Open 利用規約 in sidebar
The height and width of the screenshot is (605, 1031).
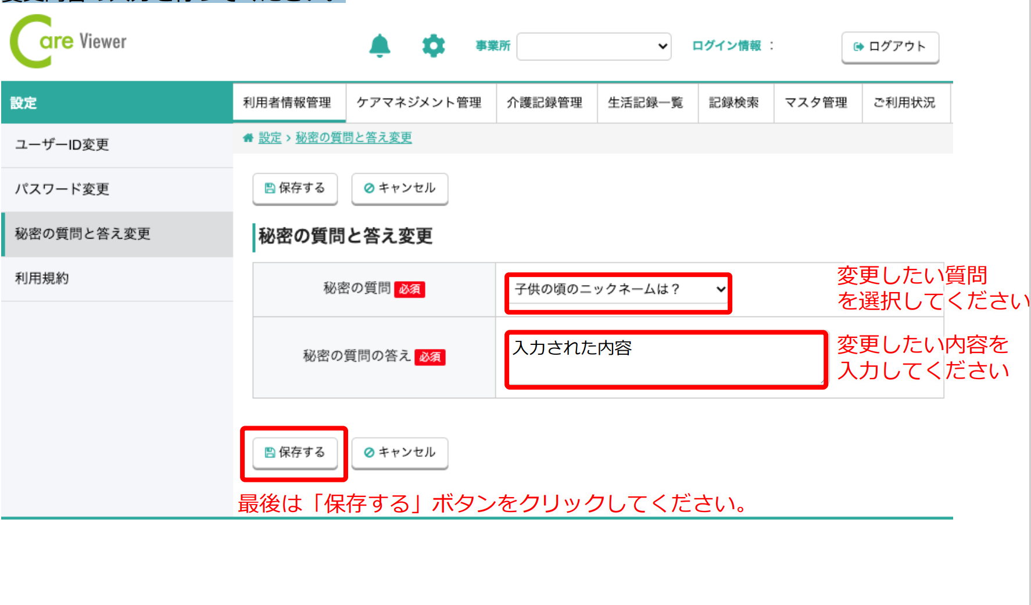click(x=42, y=279)
